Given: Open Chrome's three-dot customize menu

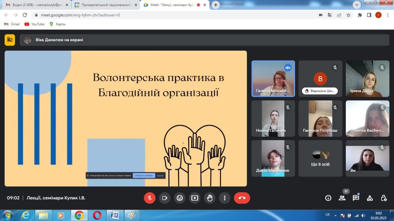Looking at the screenshot, I should pyautogui.click(x=388, y=15).
